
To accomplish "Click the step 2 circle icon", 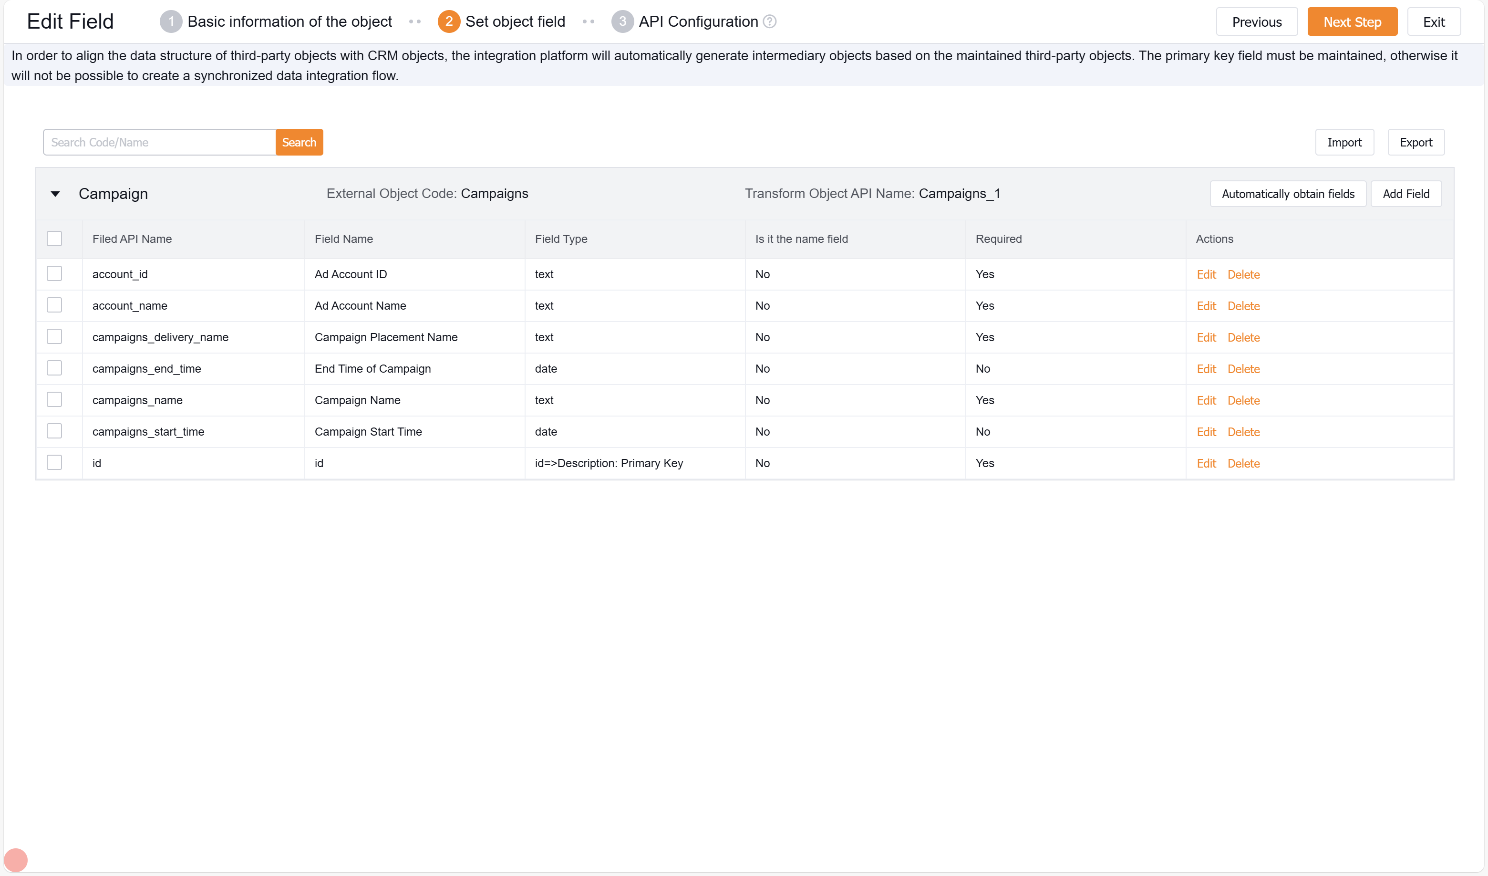I will coord(449,22).
